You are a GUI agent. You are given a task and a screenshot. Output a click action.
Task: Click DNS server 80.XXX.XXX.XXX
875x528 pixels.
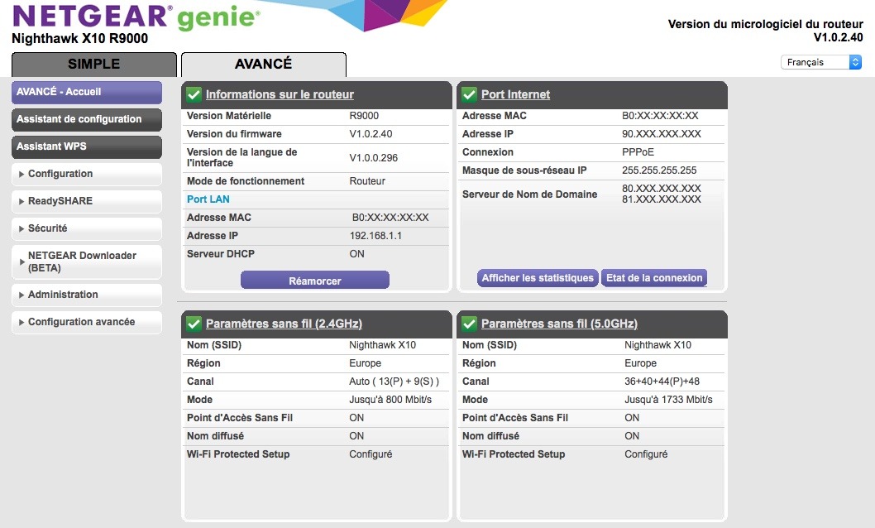662,189
